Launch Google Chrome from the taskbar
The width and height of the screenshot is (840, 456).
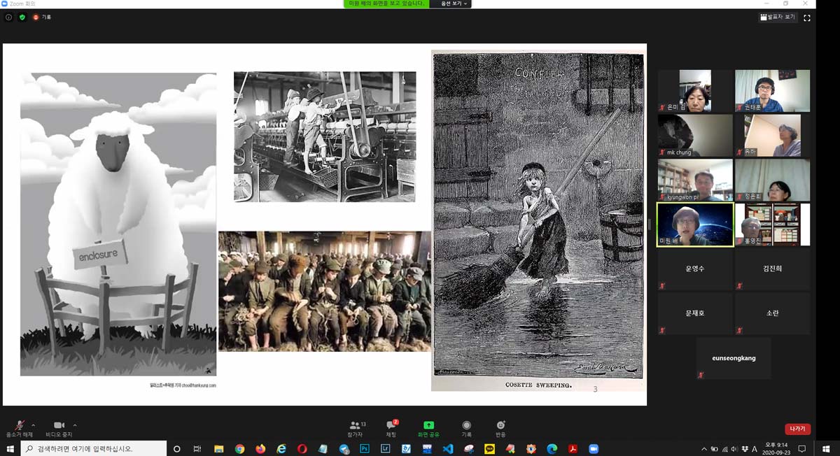pos(239,448)
